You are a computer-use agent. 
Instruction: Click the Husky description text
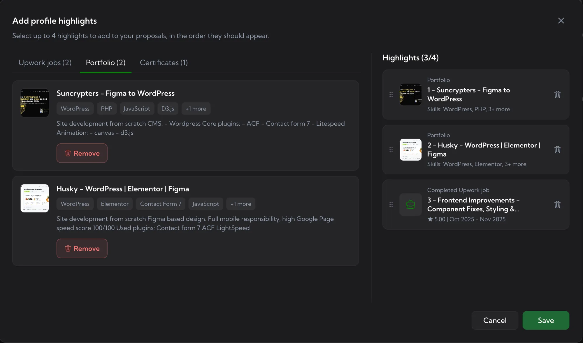click(195, 223)
